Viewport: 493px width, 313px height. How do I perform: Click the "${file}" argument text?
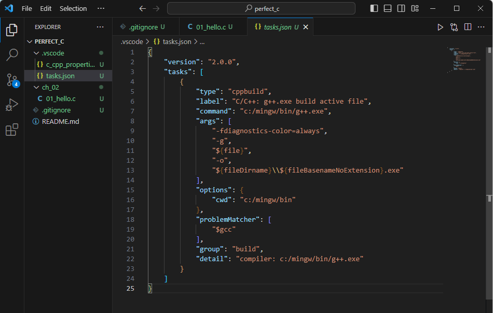click(229, 151)
